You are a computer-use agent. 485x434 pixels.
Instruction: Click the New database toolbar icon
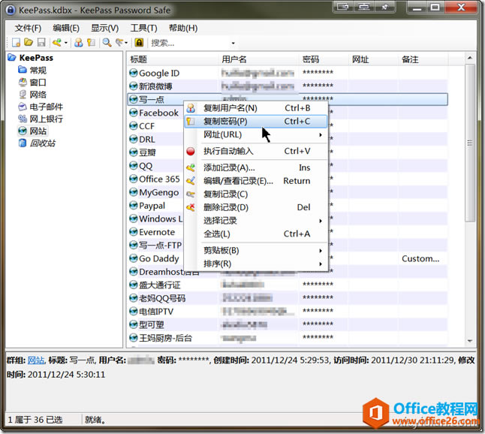click(x=16, y=42)
